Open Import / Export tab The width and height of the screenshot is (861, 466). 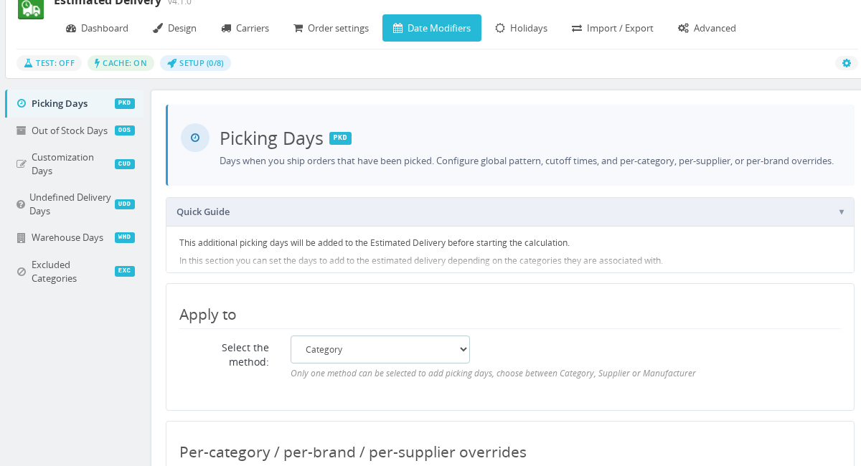(x=612, y=28)
